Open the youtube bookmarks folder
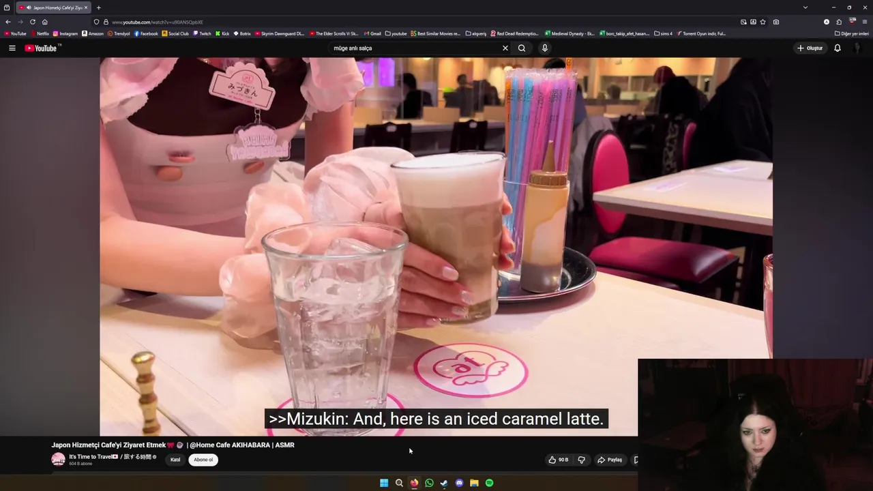873x491 pixels. (396, 33)
